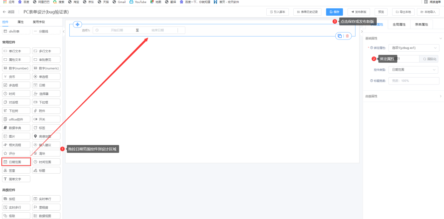The image size is (444, 219).
Task: Open 控件类型 dropdown showing 日期范围
Action: 414,70
